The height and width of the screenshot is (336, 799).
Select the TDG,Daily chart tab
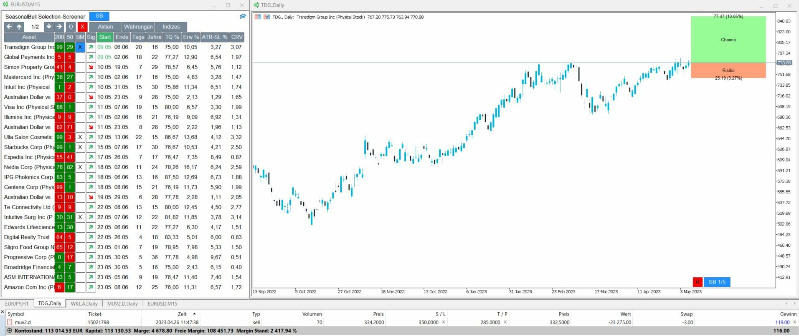coord(50,303)
